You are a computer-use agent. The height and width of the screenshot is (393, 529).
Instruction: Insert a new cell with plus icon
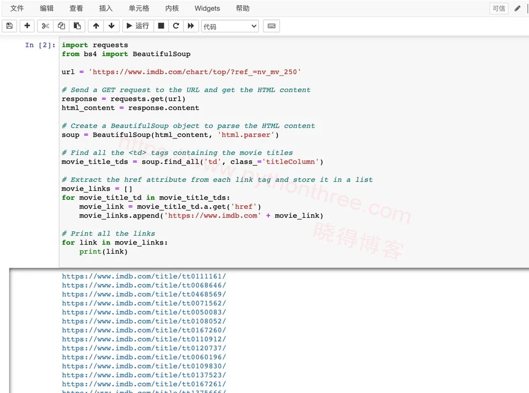pos(28,26)
